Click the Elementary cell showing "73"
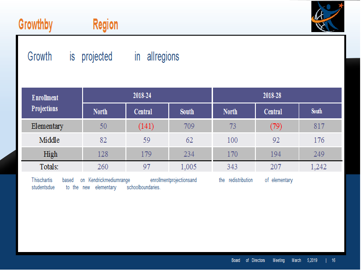This screenshot has width=361, height=271. click(x=234, y=126)
